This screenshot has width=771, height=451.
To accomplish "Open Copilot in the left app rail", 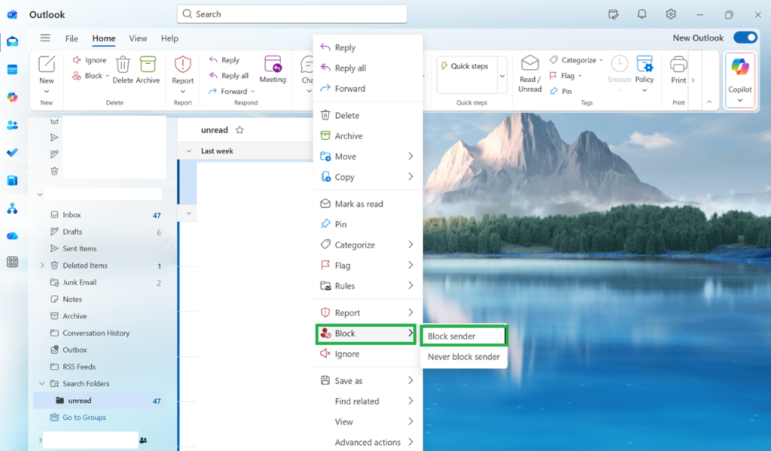I will (x=12, y=97).
